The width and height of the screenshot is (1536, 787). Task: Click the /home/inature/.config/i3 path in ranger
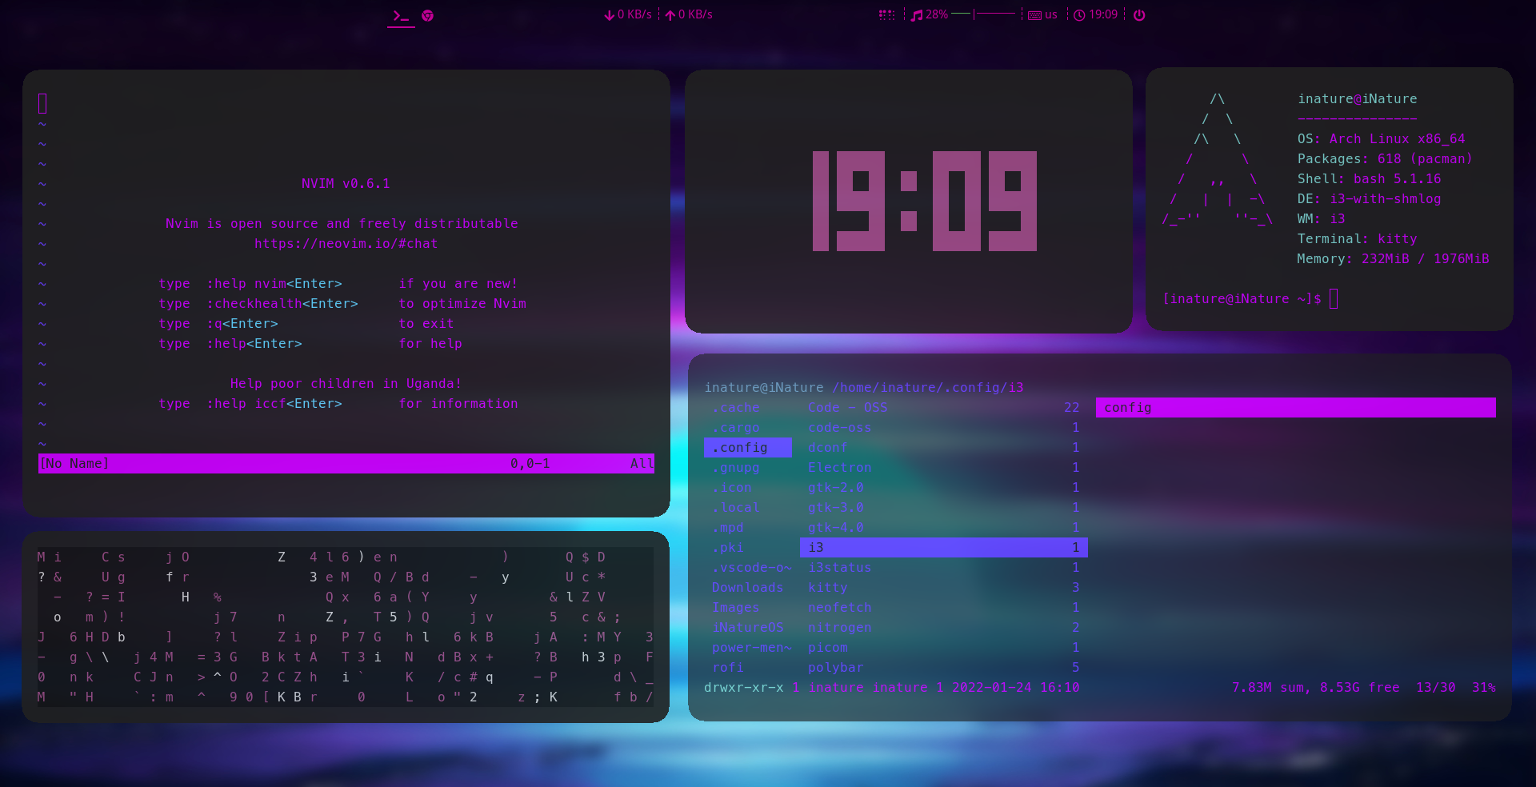click(928, 388)
